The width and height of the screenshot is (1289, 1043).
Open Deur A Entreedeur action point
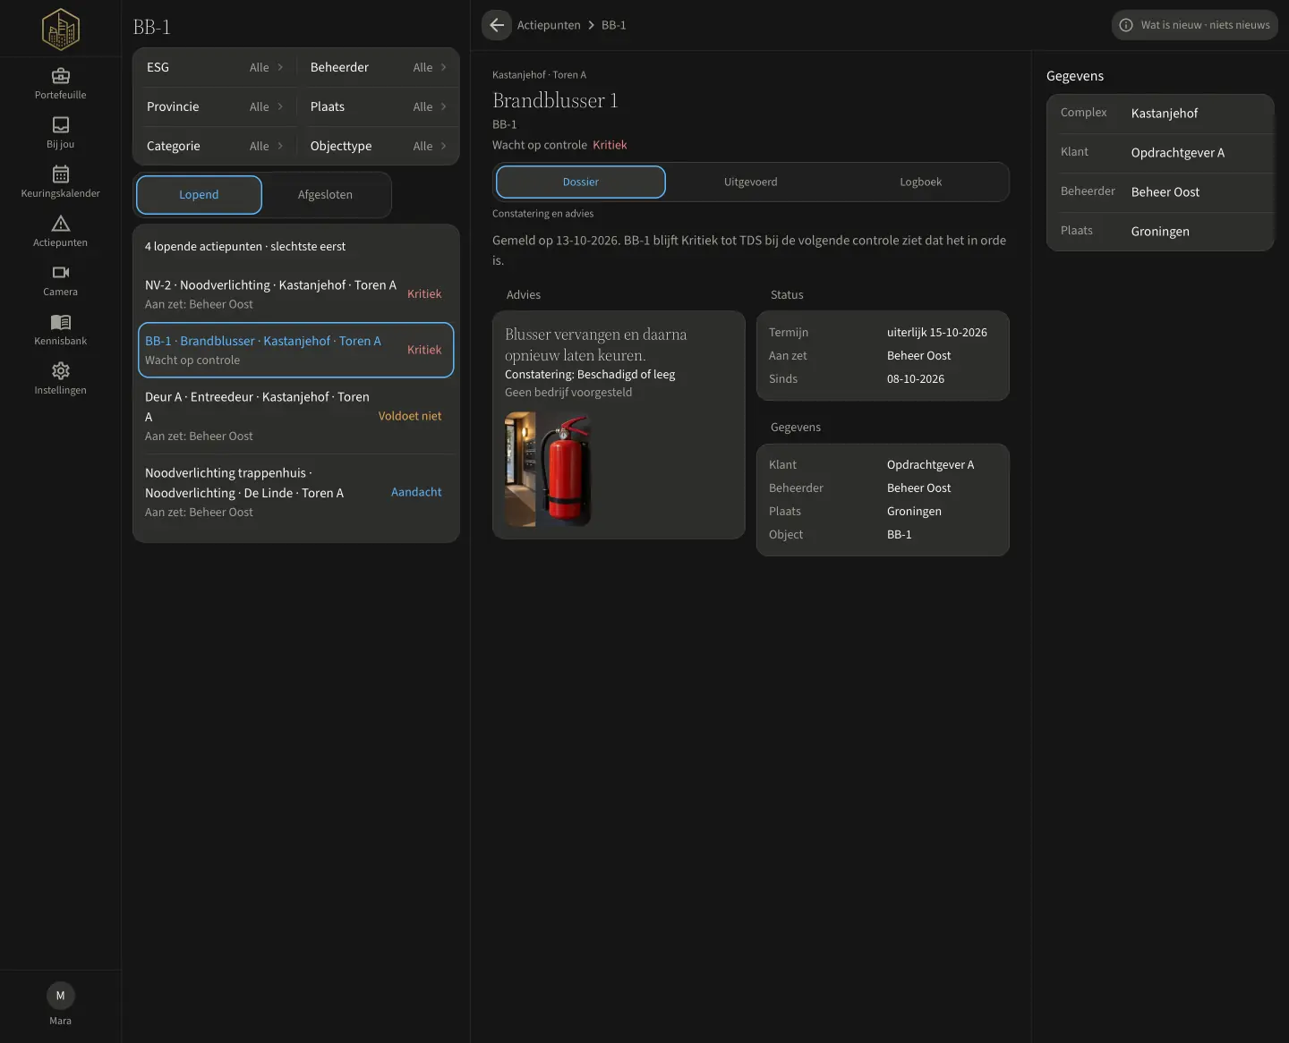[x=295, y=416]
